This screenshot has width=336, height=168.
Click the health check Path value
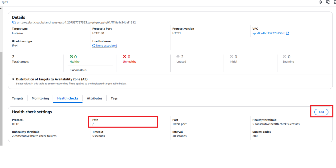click(x=93, y=124)
